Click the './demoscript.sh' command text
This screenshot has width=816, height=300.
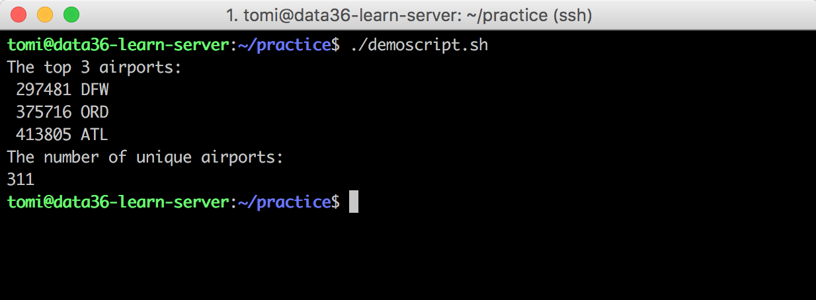coord(419,46)
